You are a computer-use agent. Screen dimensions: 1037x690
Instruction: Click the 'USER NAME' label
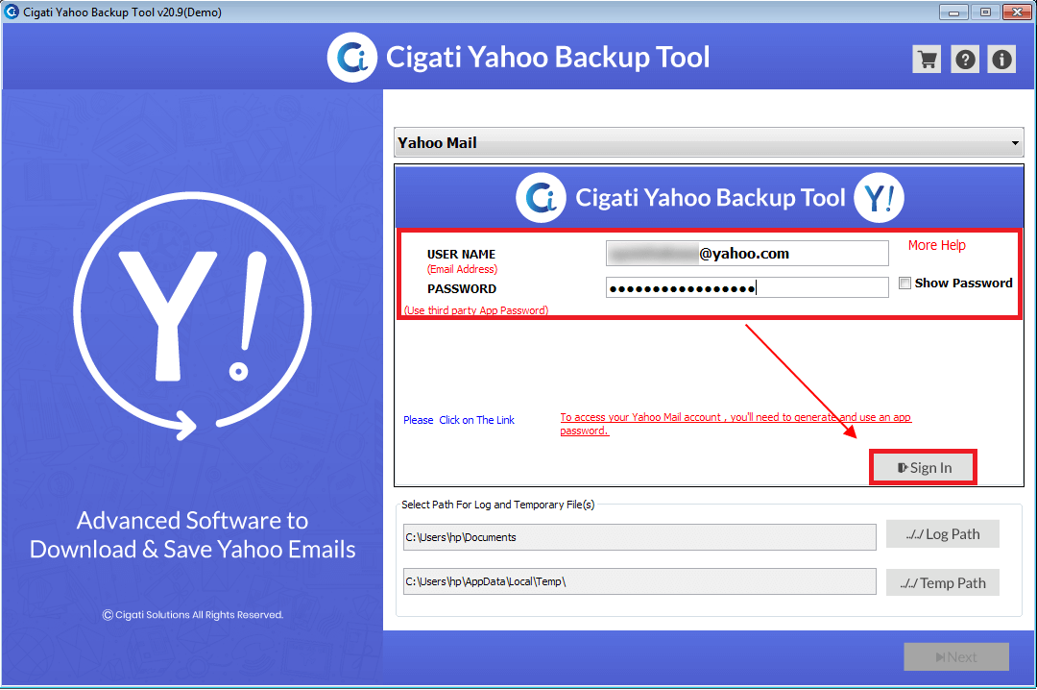coord(461,255)
